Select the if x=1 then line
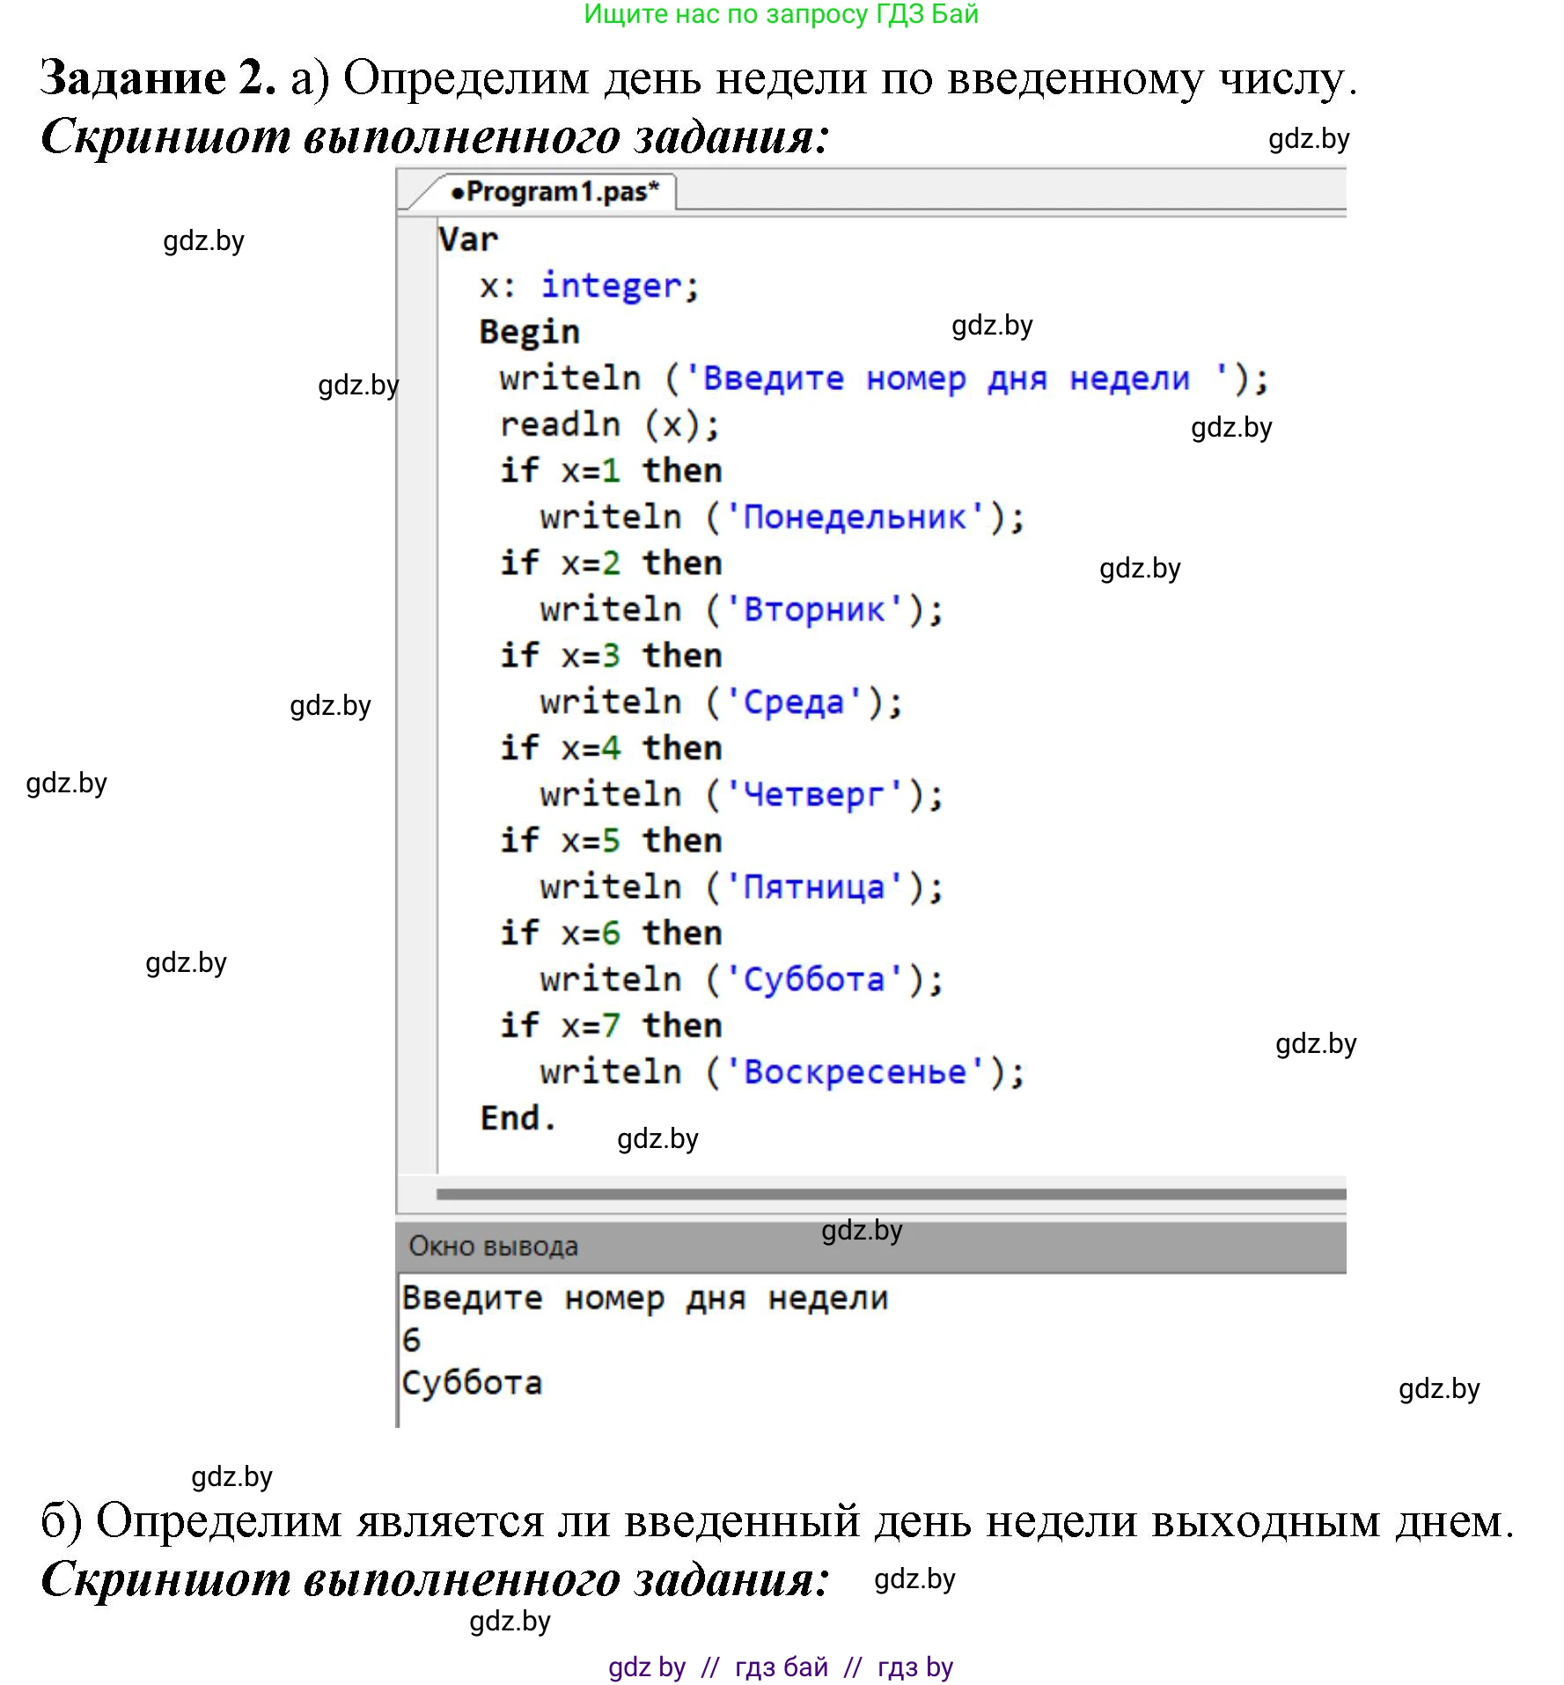This screenshot has height=1685, width=1564. [610, 470]
